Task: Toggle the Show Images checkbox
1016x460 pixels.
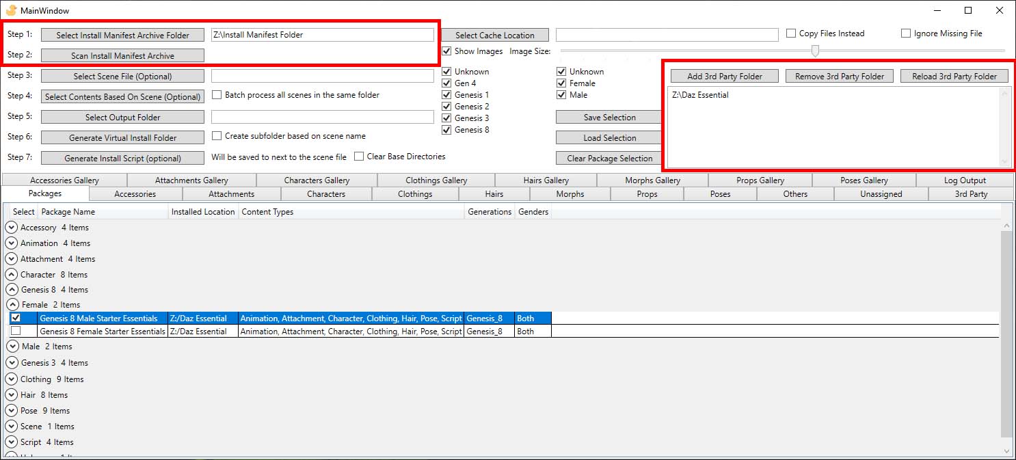Action: pyautogui.click(x=446, y=51)
